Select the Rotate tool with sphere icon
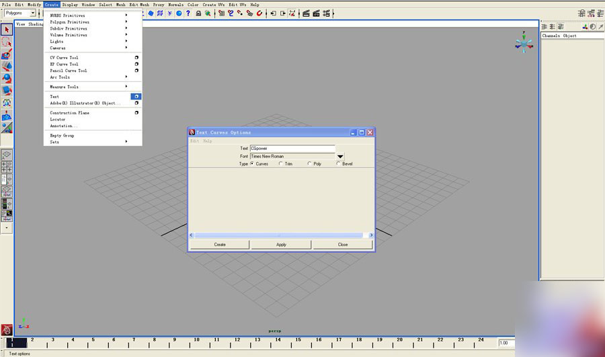This screenshot has height=357, width=605. tap(7, 79)
